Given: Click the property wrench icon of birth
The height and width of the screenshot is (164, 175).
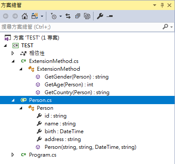Looking at the screenshot, I should [x=39, y=131].
